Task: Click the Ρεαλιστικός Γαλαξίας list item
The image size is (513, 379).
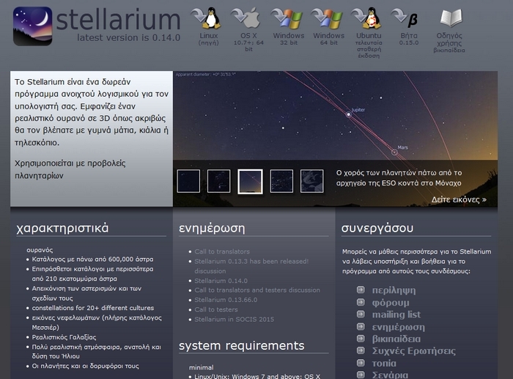Action: point(64,337)
